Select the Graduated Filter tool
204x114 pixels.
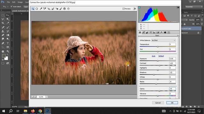click(x=64, y=9)
